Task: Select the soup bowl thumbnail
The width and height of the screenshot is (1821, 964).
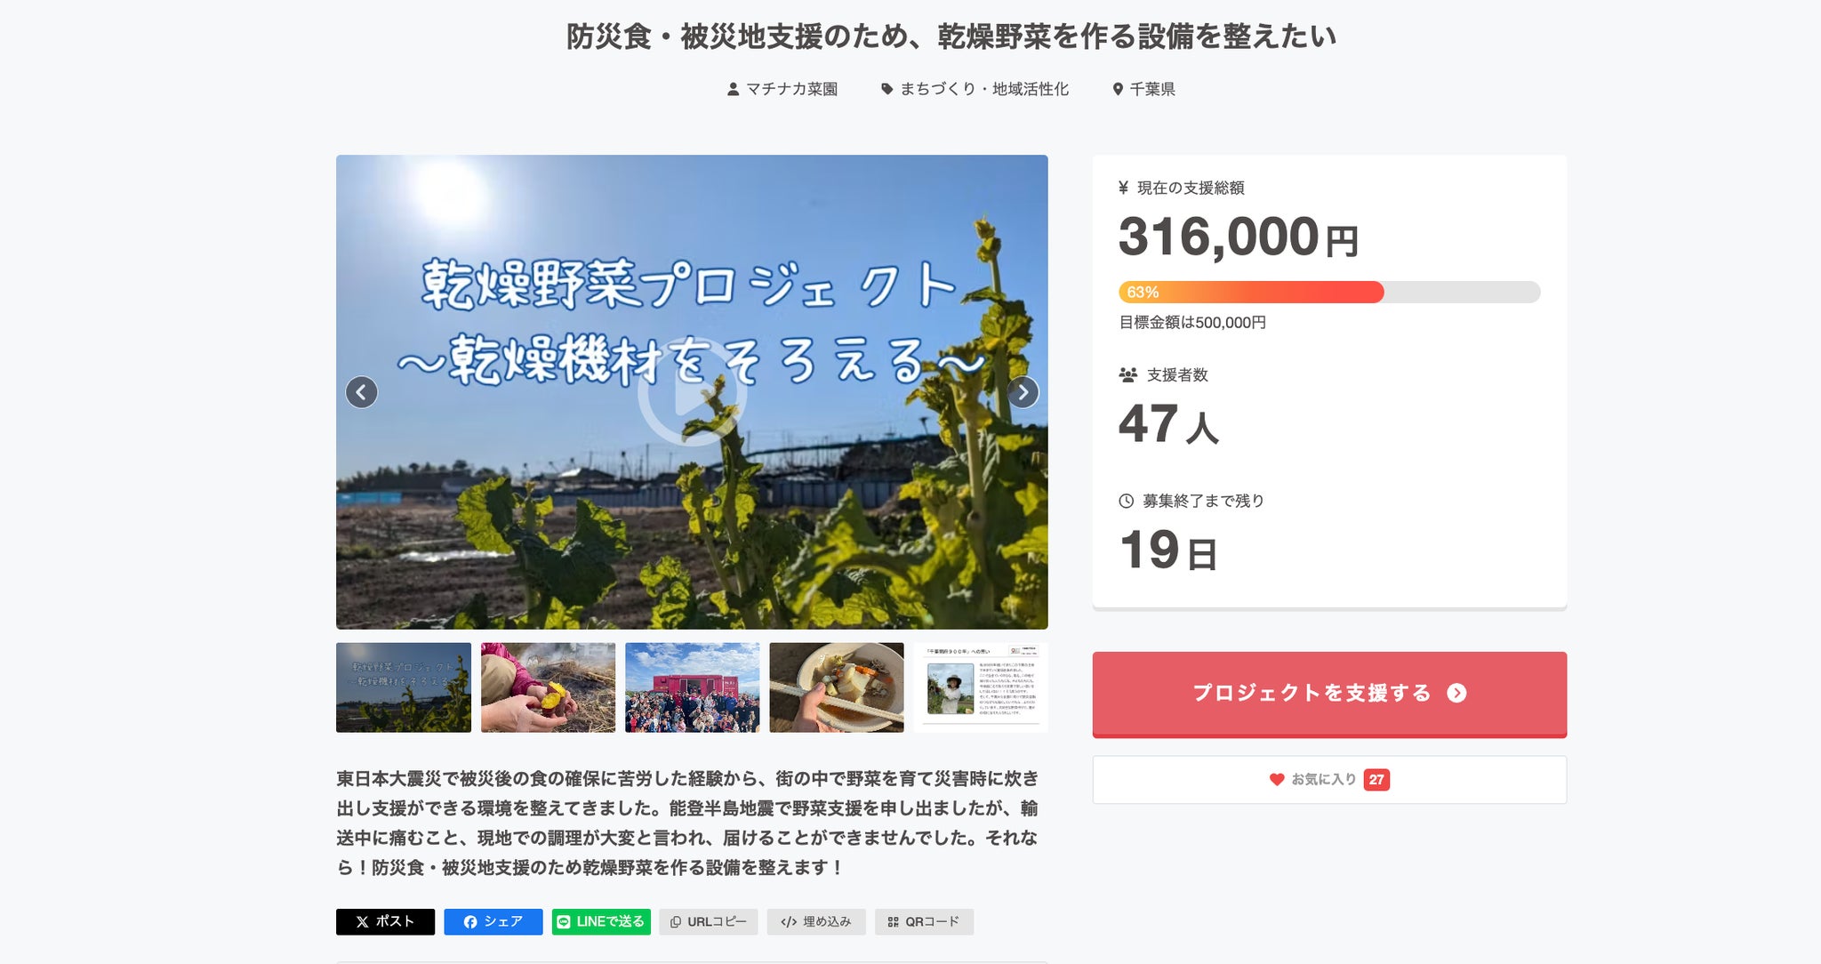Action: tap(837, 687)
